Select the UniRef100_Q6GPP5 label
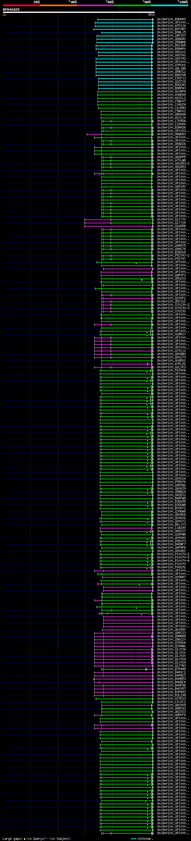 coord(171,157)
